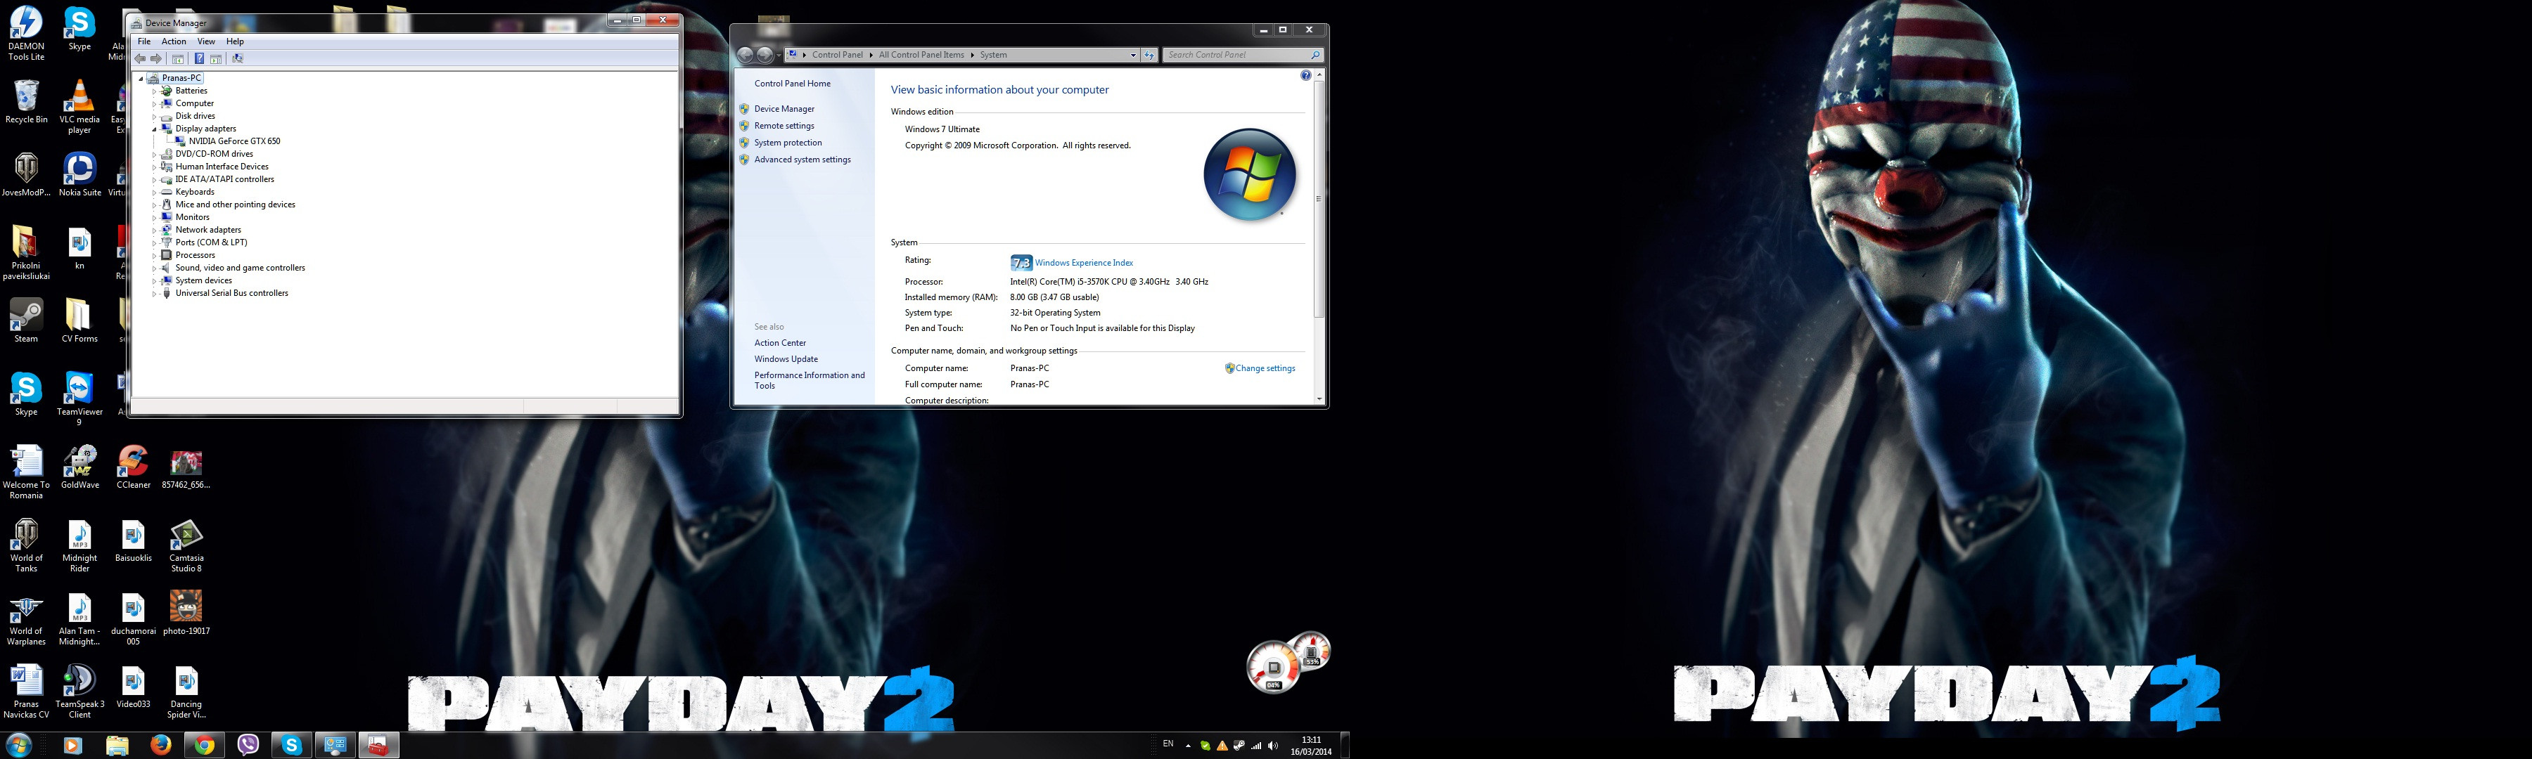Viewport: 2532px width, 759px height.
Task: Click Back arrow in Device Manager toolbar
Action: 139,59
